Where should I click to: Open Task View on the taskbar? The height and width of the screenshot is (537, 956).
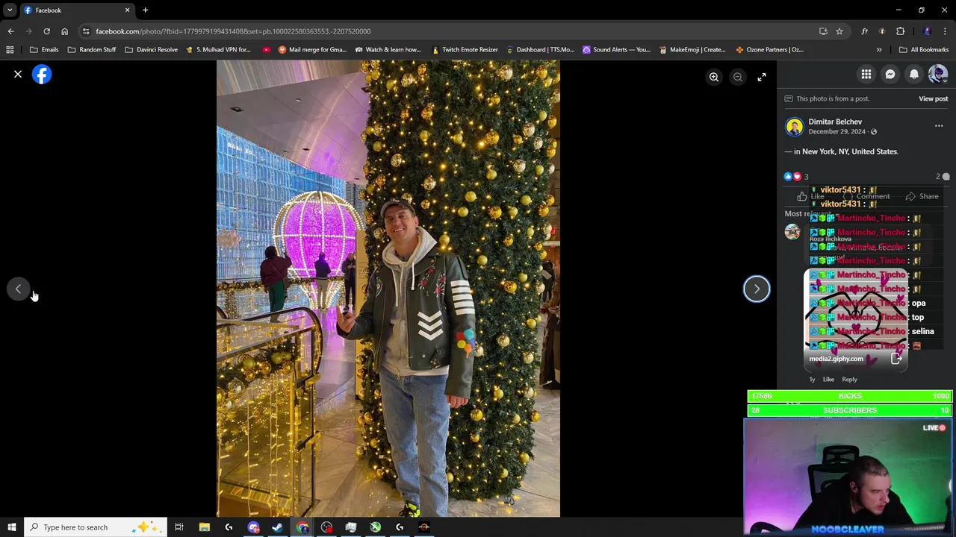(179, 527)
